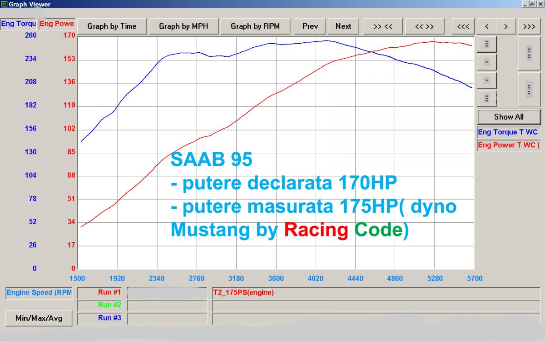
Task: Click the T2_175PS(engine) run description field
Action: tap(377, 293)
